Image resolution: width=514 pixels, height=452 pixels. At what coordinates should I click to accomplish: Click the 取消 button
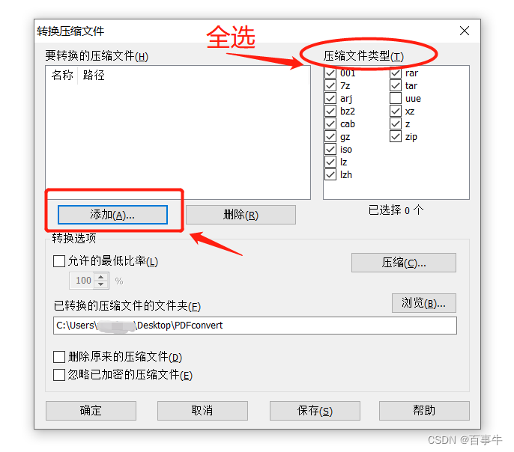coord(202,410)
